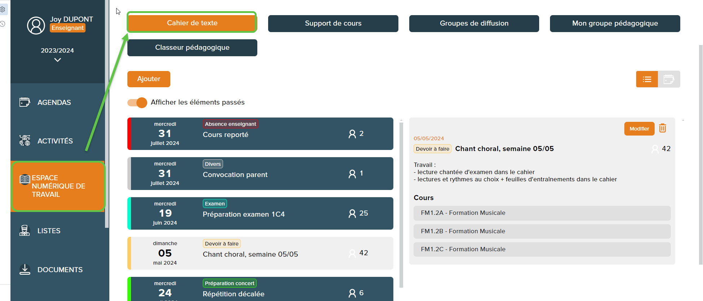The height and width of the screenshot is (301, 703).
Task: Select the Préparation examen 1C4 entry
Action: 260,213
